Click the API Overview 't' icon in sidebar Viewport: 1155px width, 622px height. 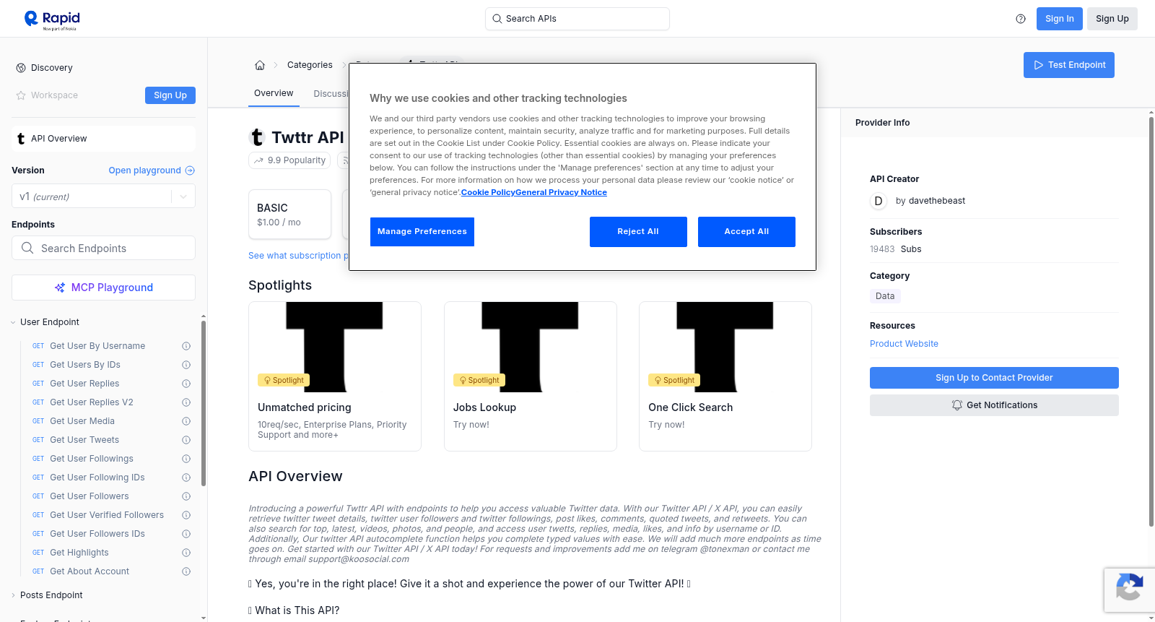(x=21, y=139)
